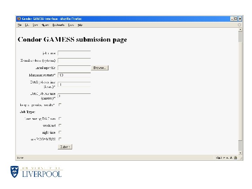Image resolution: width=252 pixels, height=189 pixels.
Task: Open the View menu
Action: [35, 25]
